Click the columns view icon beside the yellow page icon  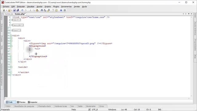pyautogui.click(x=53, y=10)
